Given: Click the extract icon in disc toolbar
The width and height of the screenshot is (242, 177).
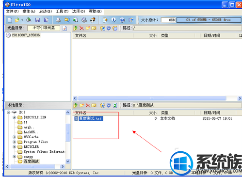Looking at the screenshot, I should (x=102, y=28).
